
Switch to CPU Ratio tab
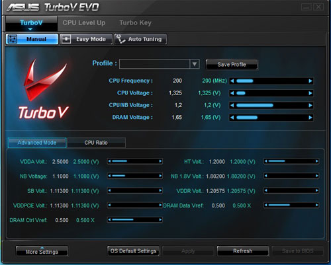coord(96,143)
